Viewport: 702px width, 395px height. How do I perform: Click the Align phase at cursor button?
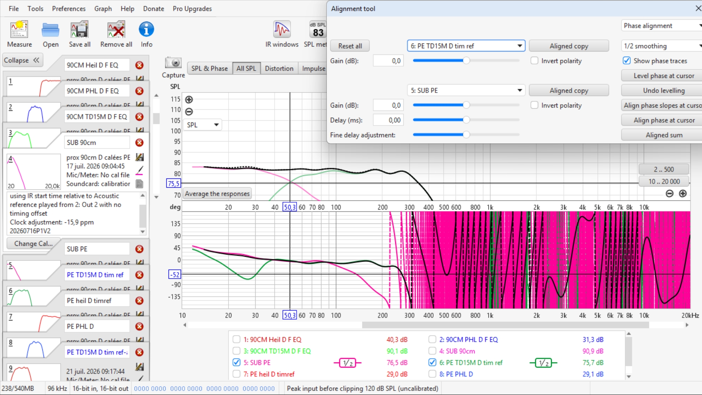coord(664,120)
